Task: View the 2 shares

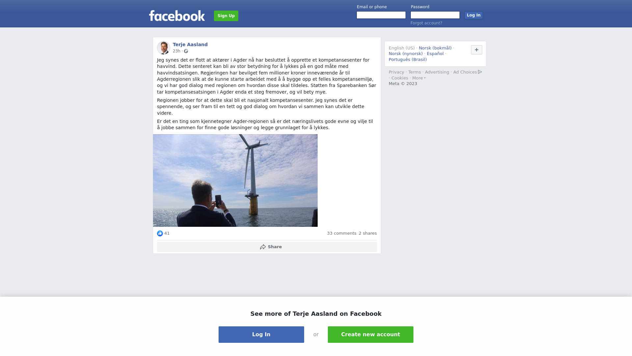Action: coord(368,233)
